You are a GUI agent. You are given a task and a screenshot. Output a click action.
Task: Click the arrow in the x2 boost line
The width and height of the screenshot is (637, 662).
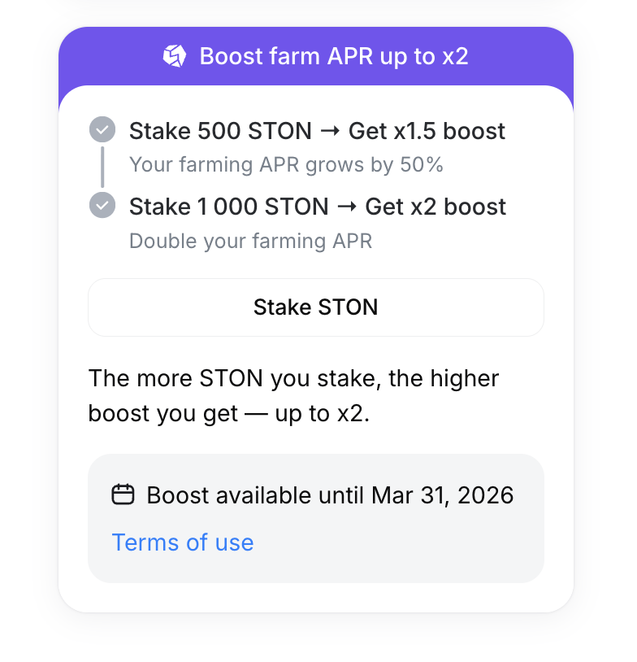(347, 207)
